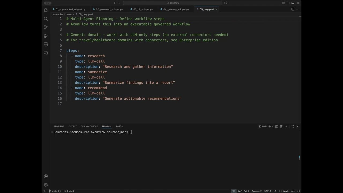Viewport: 343px width, 193px height.
Task: Change the UTF-8 file encoding
Action: coord(268,191)
